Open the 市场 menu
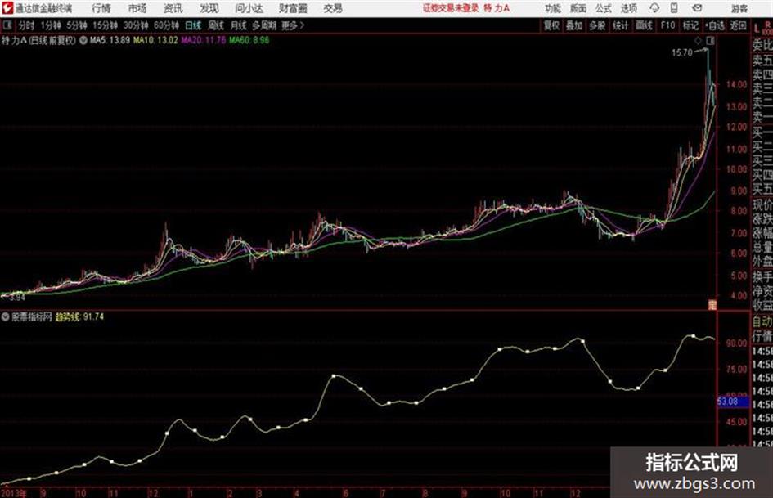773x498 pixels. pos(137,8)
